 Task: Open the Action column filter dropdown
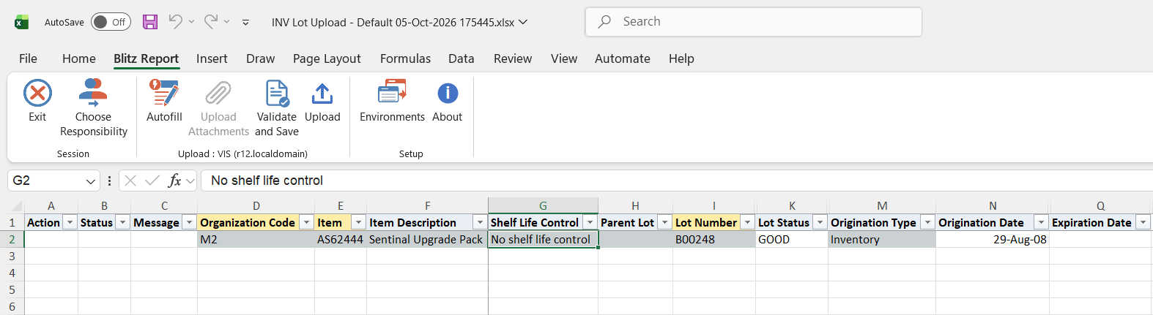(70, 222)
